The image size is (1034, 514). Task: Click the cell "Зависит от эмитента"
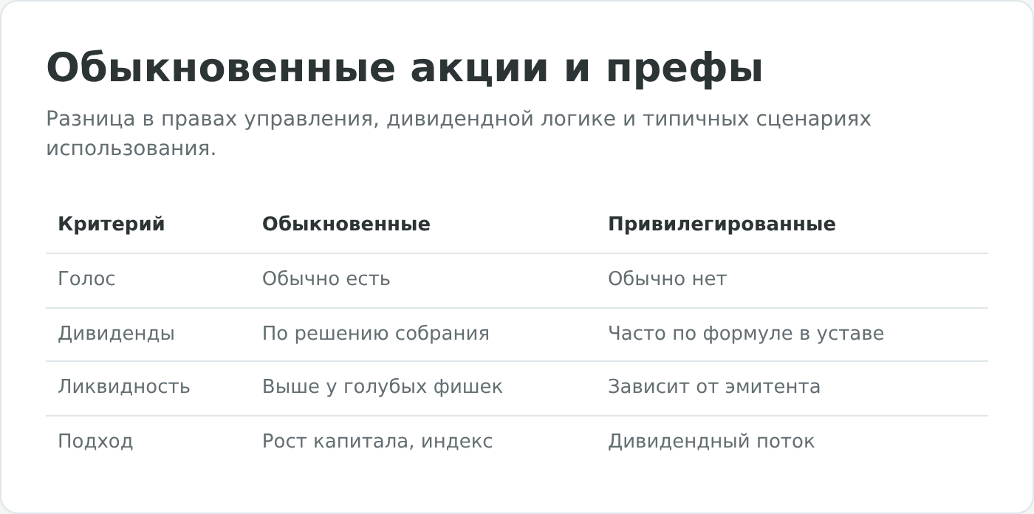(713, 387)
